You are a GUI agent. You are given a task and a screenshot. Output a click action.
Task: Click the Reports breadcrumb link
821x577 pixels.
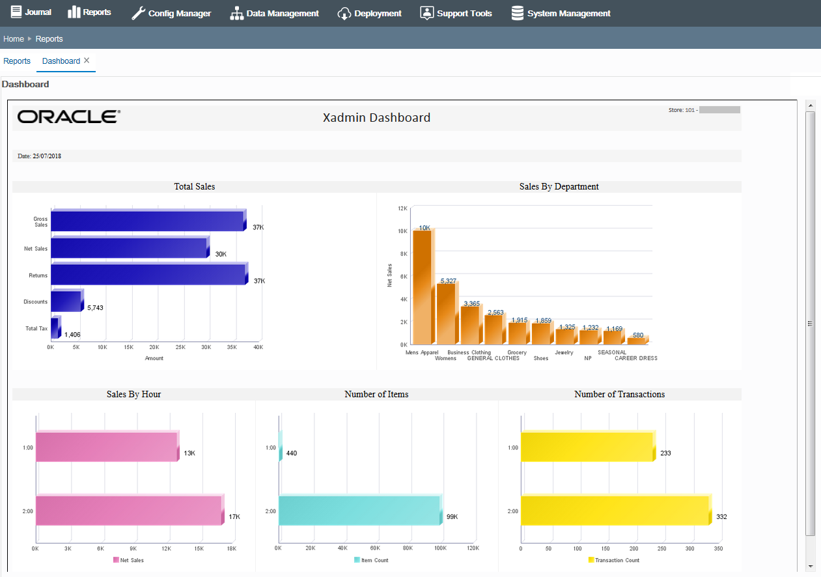click(49, 38)
